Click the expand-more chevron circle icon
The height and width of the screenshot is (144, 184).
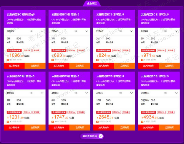coord(101,136)
